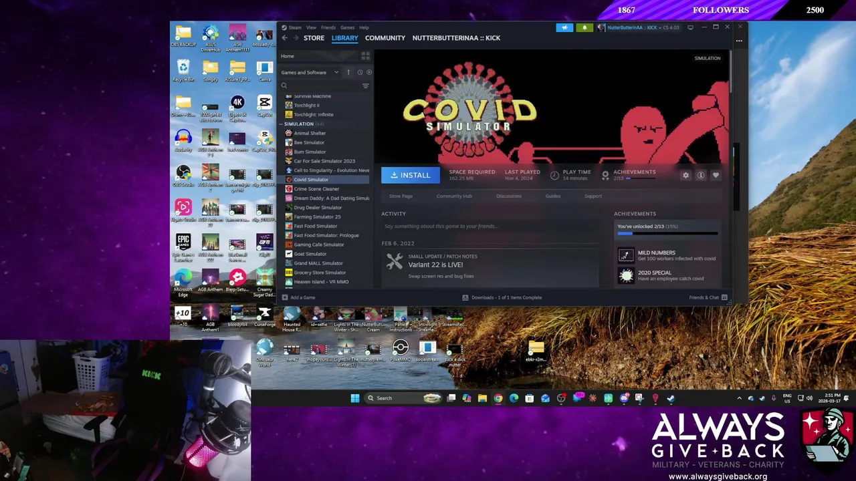Click Library Home button
The image size is (856, 481).
(x=318, y=56)
